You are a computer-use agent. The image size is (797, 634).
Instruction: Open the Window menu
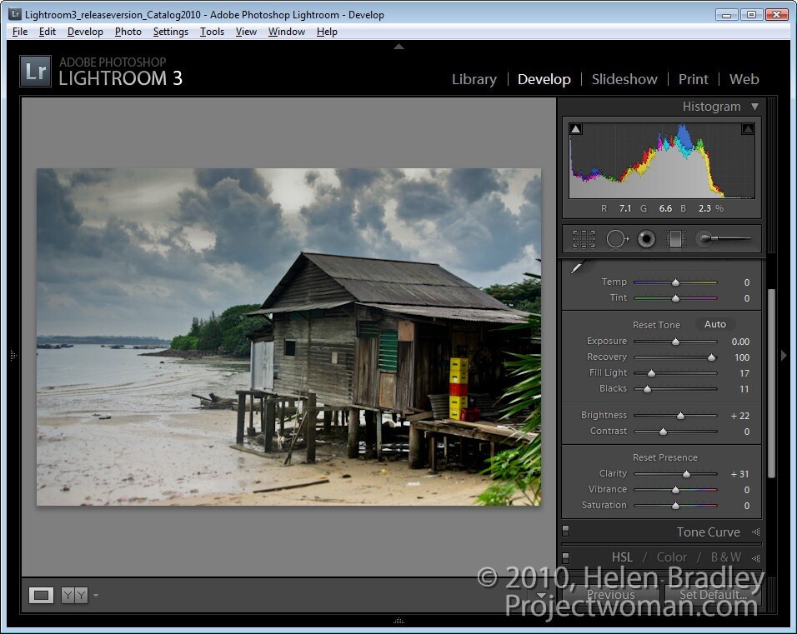(287, 32)
